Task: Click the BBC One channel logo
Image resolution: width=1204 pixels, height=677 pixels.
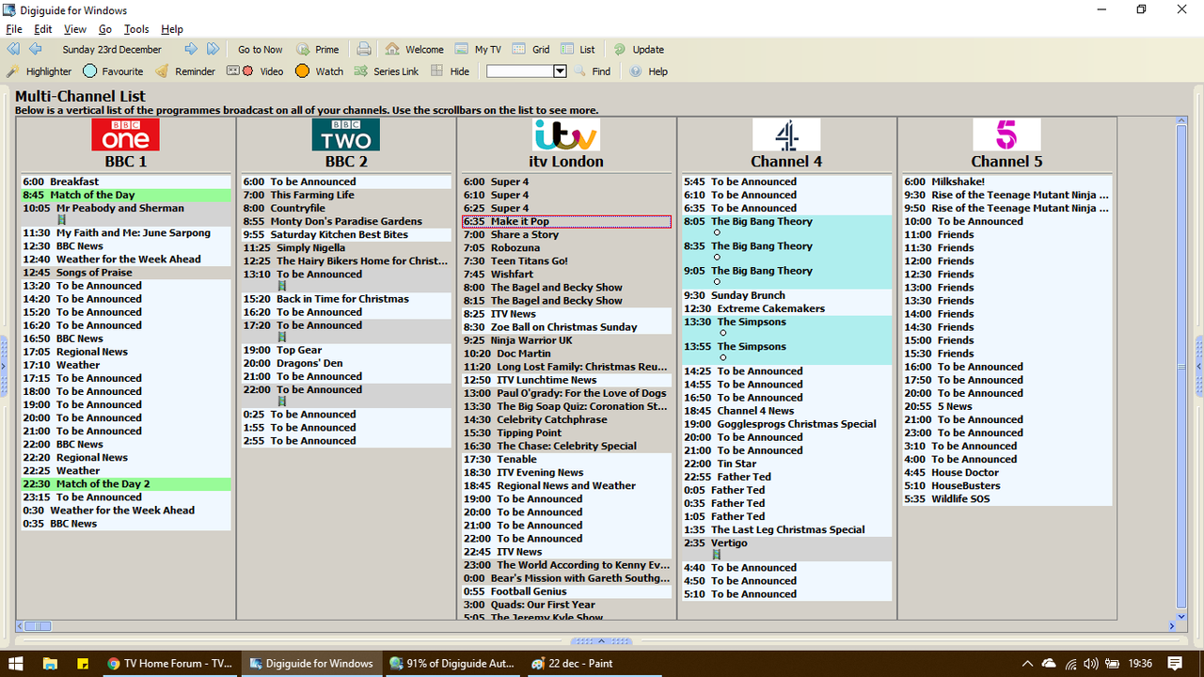Action: point(125,134)
